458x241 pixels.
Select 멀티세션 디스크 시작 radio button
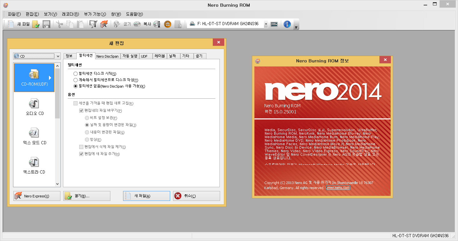75,74
